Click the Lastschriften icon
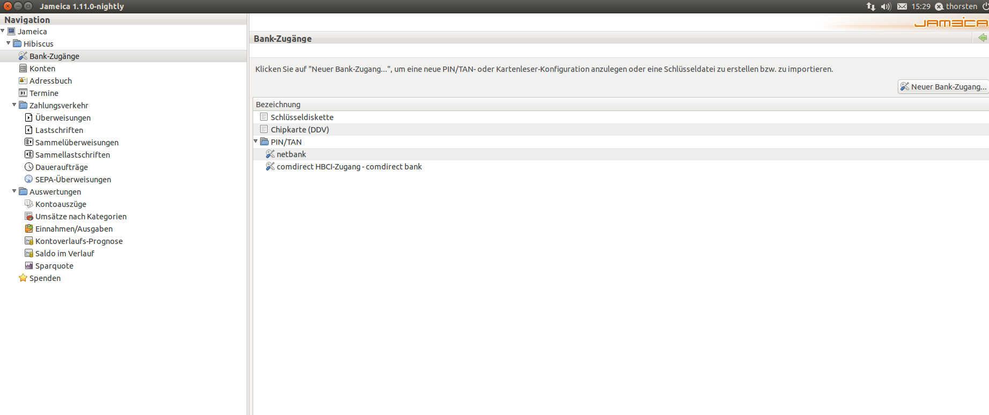 tap(28, 130)
